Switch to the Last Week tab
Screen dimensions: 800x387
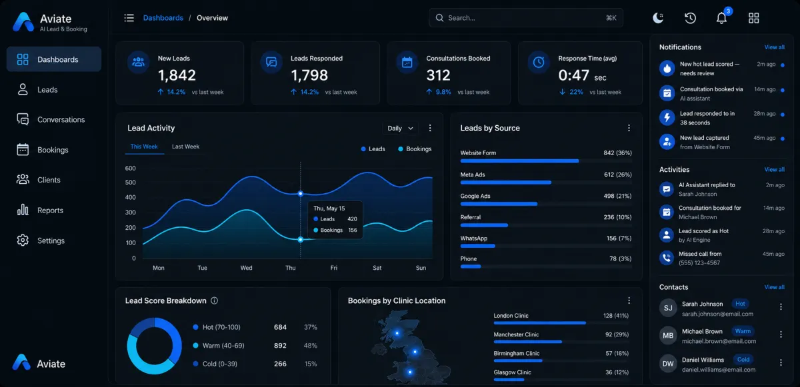pos(185,147)
